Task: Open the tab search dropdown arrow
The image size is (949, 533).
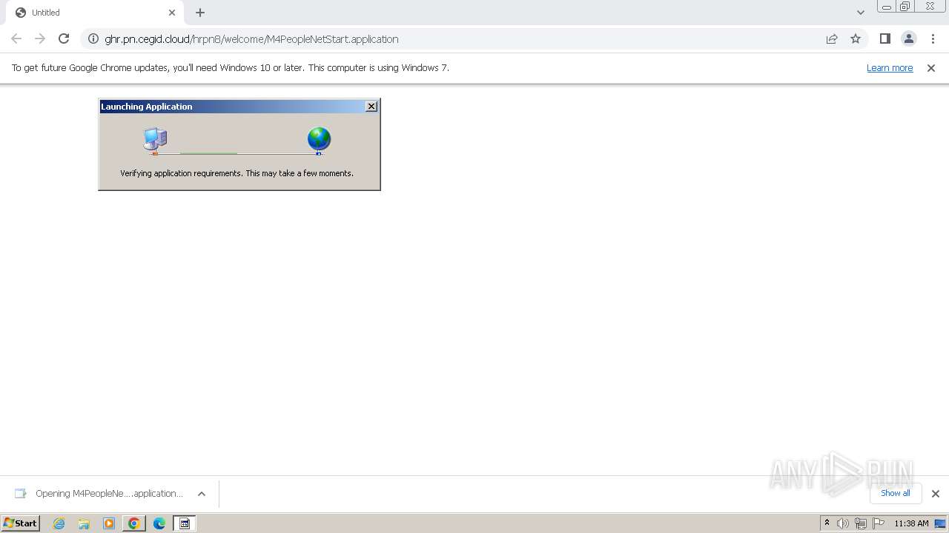Action: pyautogui.click(x=860, y=13)
